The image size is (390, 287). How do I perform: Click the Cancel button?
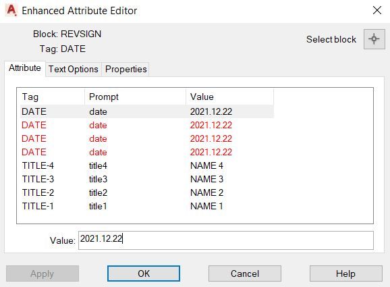[x=245, y=273]
